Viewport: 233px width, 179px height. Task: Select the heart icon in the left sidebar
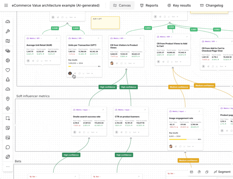pyautogui.click(x=8, y=70)
